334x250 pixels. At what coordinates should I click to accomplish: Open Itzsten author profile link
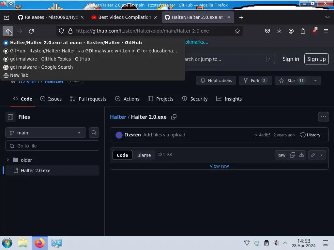tap(133, 135)
